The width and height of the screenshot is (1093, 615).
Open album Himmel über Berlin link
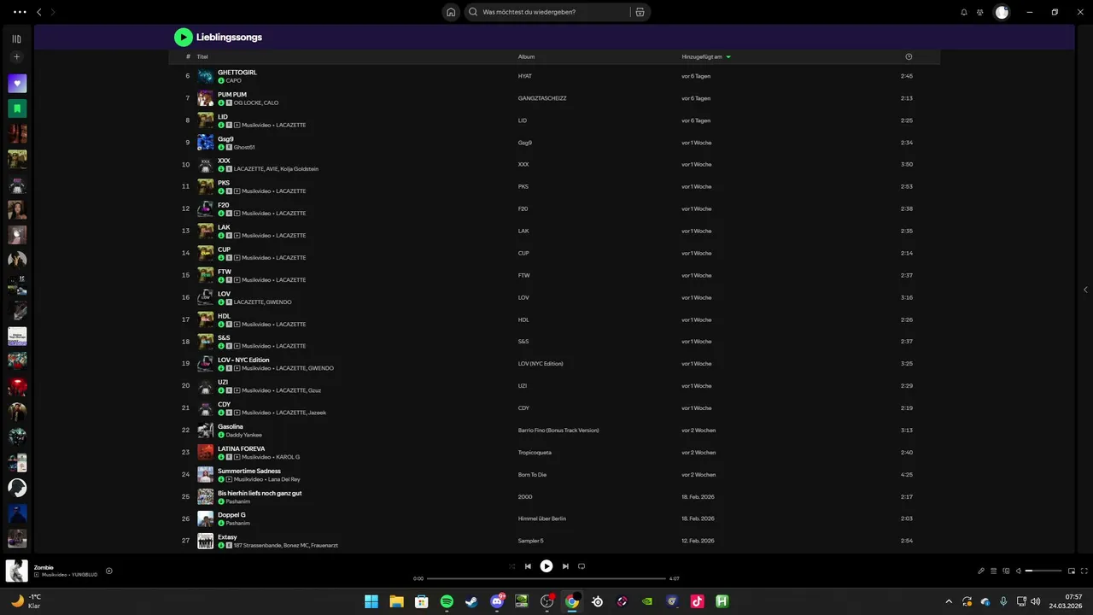pos(542,518)
